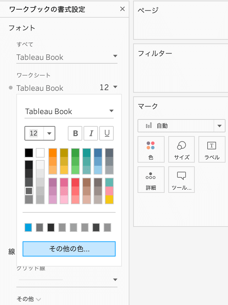Image resolution: width=228 pixels, height=305 pixels.
Task: Pick the black color swatch
Action: (x=29, y=153)
